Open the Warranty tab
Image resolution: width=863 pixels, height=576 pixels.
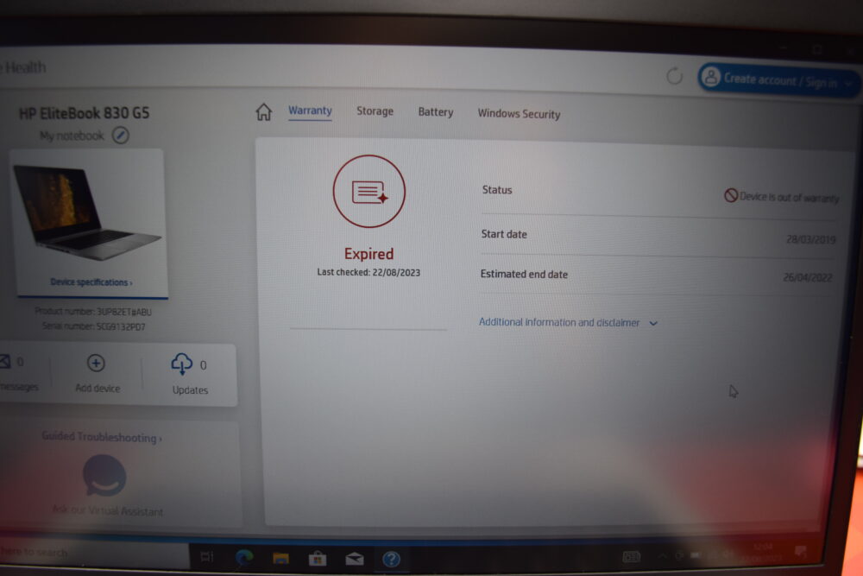[x=310, y=111]
